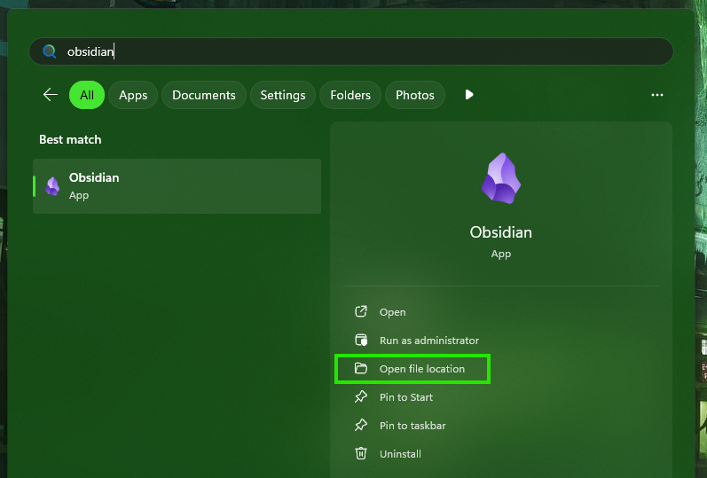Screen dimensions: 707x478
Task: Go back with the left arrow
Action: tap(51, 95)
